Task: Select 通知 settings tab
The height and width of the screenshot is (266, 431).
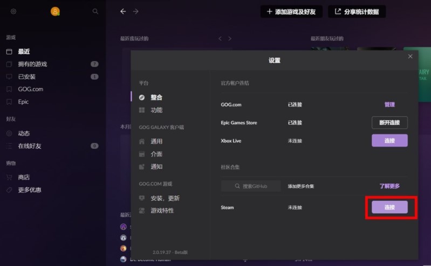Action: tap(156, 166)
